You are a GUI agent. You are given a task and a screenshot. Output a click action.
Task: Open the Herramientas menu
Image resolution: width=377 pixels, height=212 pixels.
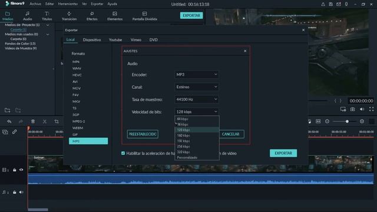point(68,4)
